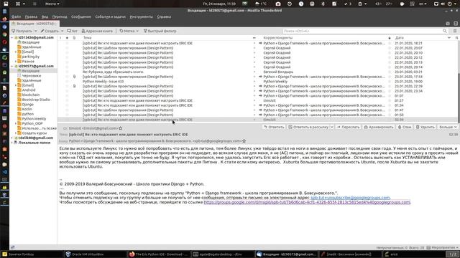
Task: Click Ответить в рассылку (Reply to list)
Action: click(x=308, y=127)
